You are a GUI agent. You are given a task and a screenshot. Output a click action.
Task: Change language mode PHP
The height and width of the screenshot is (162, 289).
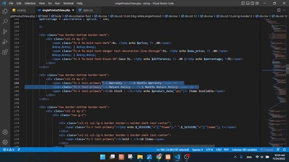pos(226,150)
